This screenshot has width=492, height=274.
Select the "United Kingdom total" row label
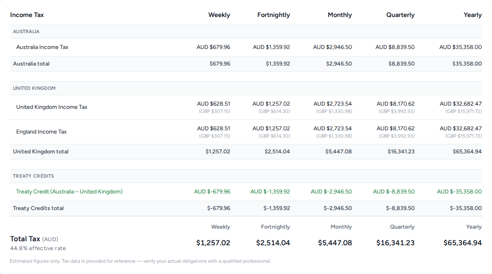(x=41, y=152)
